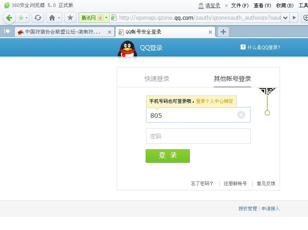This screenshot has width=308, height=230.
Task: Open the 申请接入 footer link
Action: point(270,209)
